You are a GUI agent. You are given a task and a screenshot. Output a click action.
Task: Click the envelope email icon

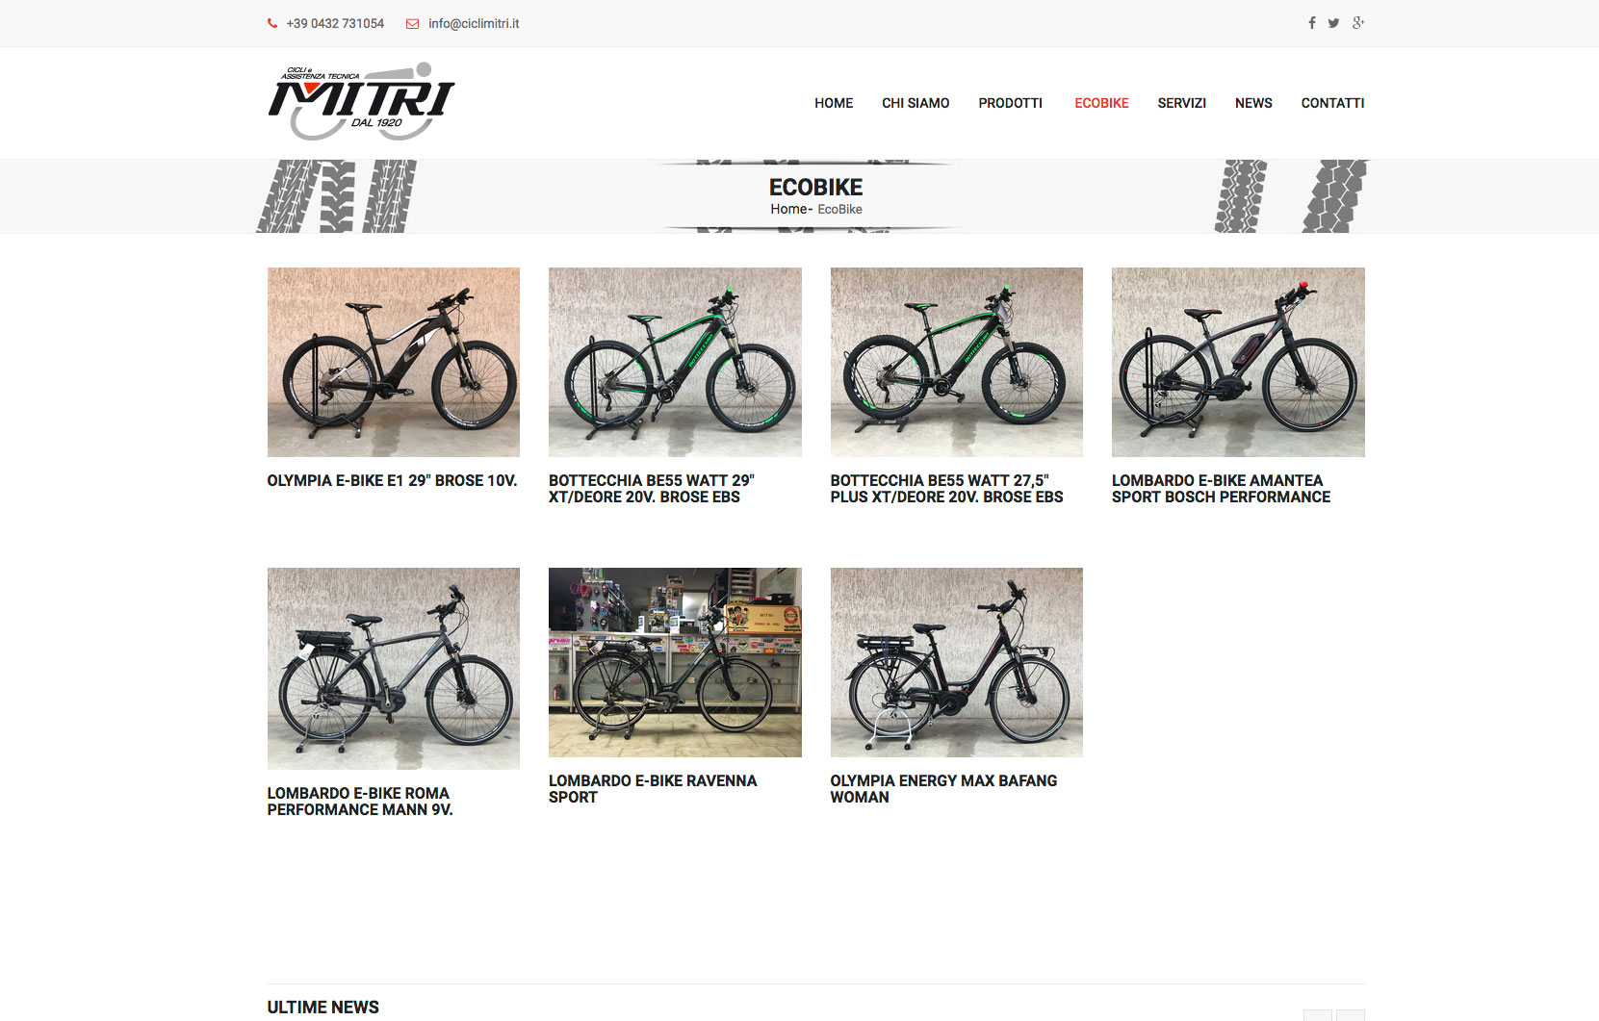(412, 24)
